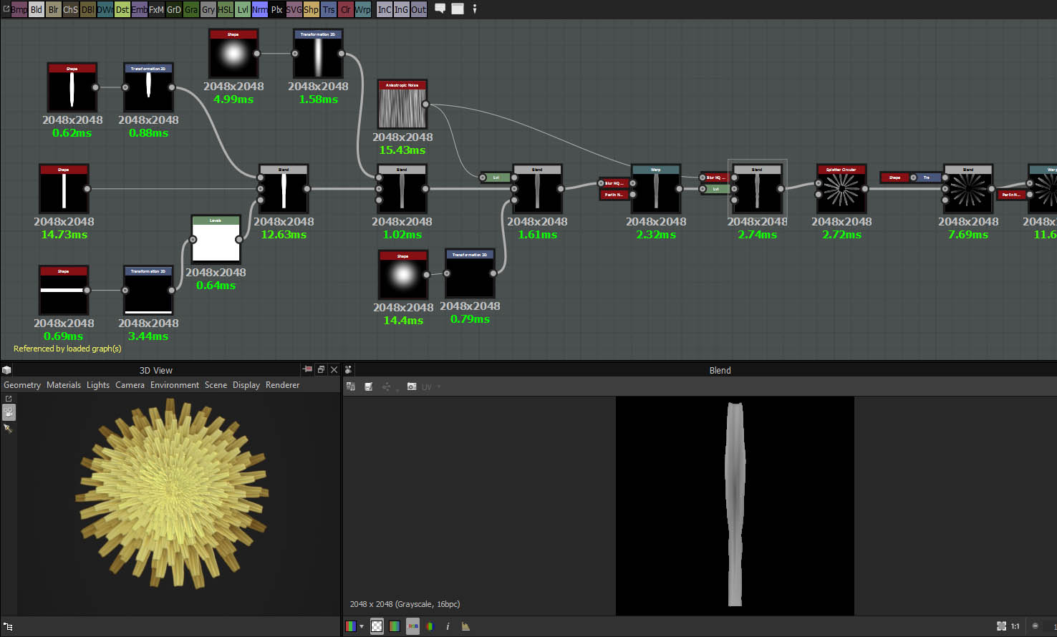Screen dimensions: 1057x637
Task: Fit the image to the Blend view
Action: click(x=1001, y=626)
